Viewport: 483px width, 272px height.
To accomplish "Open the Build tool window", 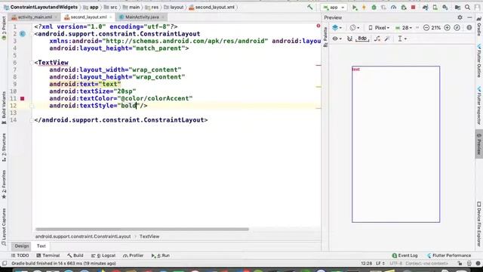I will pos(75,255).
